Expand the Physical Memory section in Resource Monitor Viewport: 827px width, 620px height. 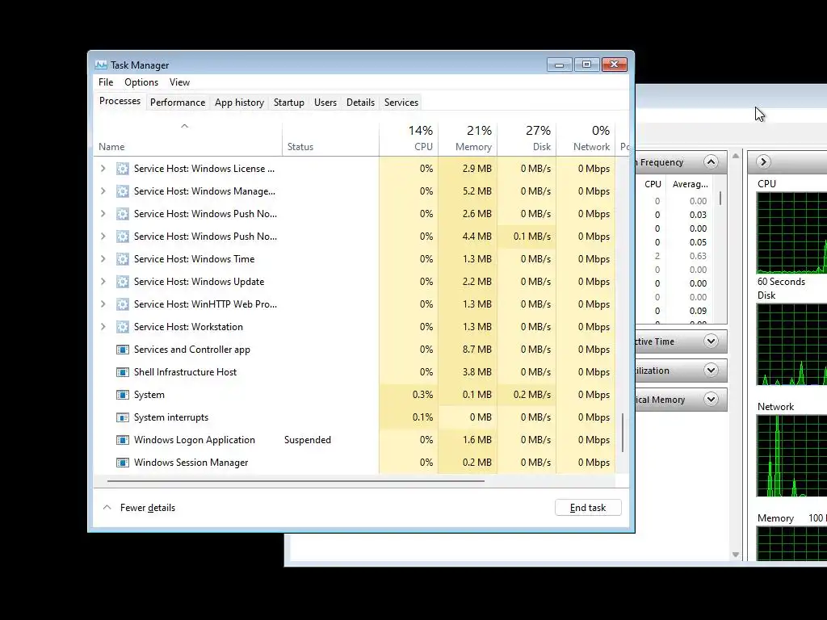(x=711, y=399)
